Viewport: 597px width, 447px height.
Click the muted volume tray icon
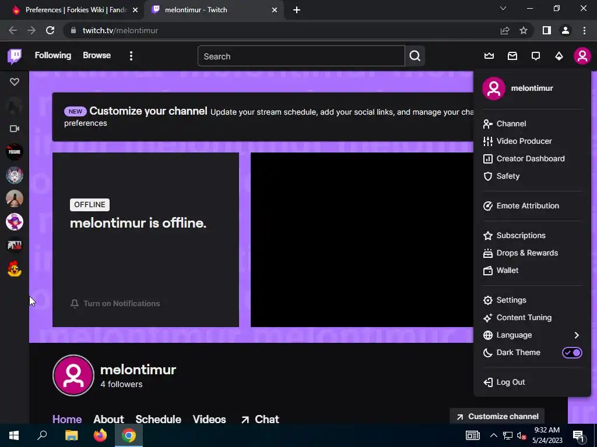point(521,435)
